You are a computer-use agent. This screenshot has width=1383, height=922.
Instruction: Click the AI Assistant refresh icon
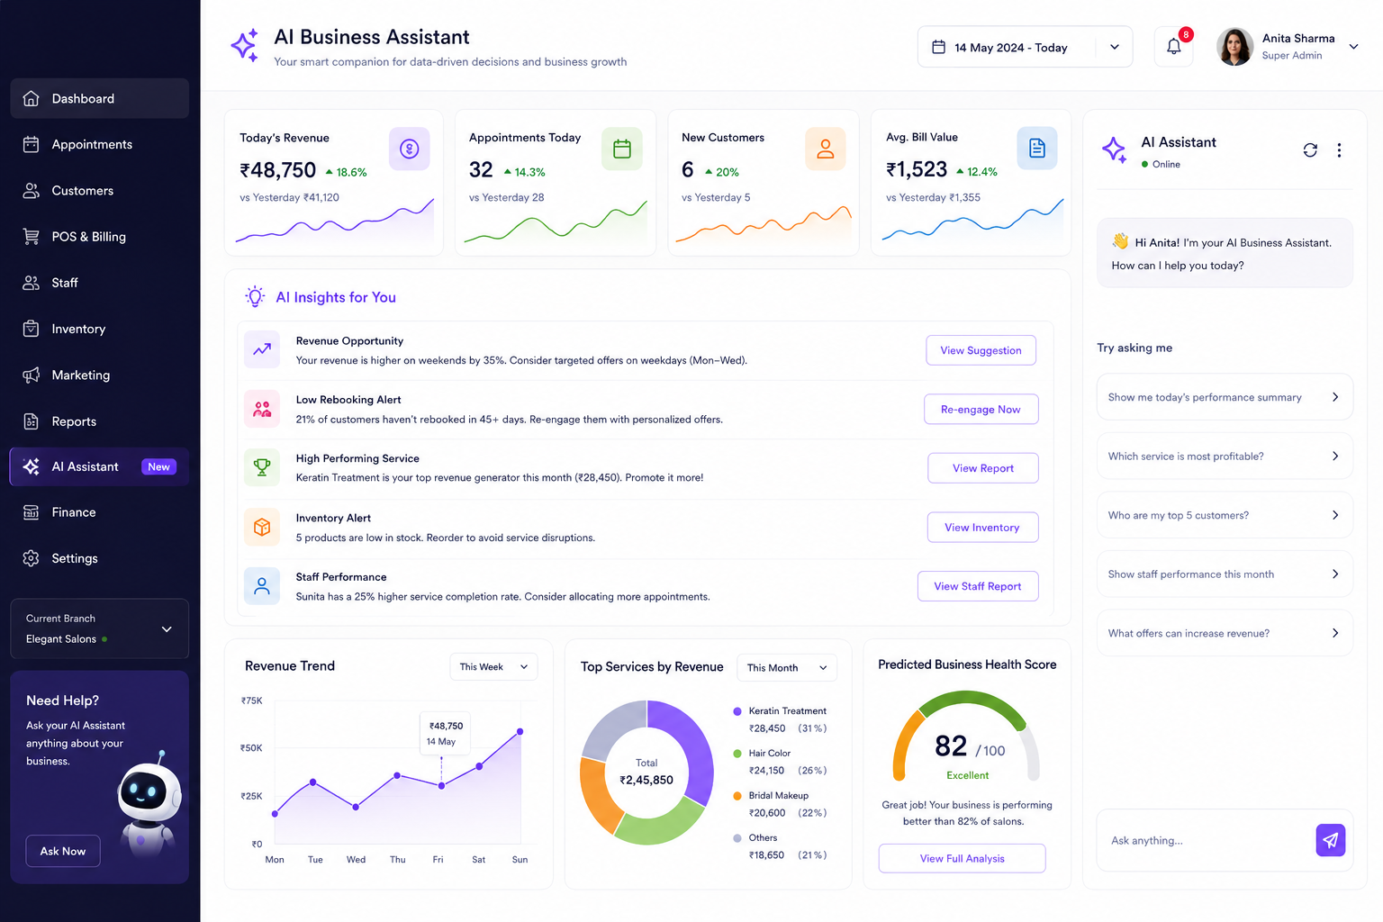click(x=1310, y=150)
